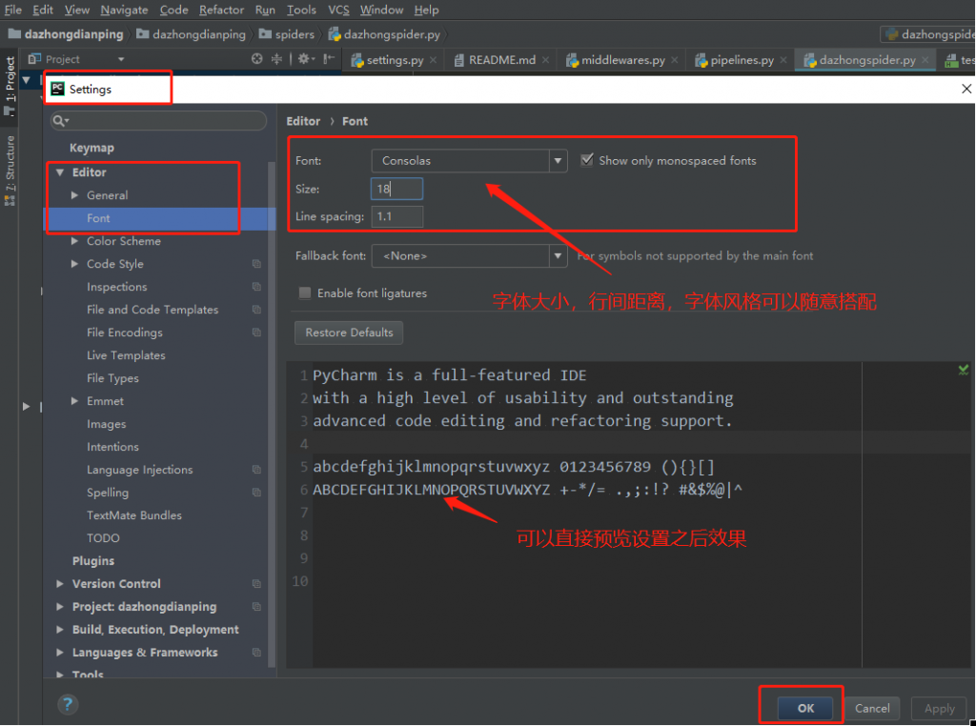Viewport: 976px width, 726px height.
Task: Expand the General settings node
Action: (x=74, y=195)
